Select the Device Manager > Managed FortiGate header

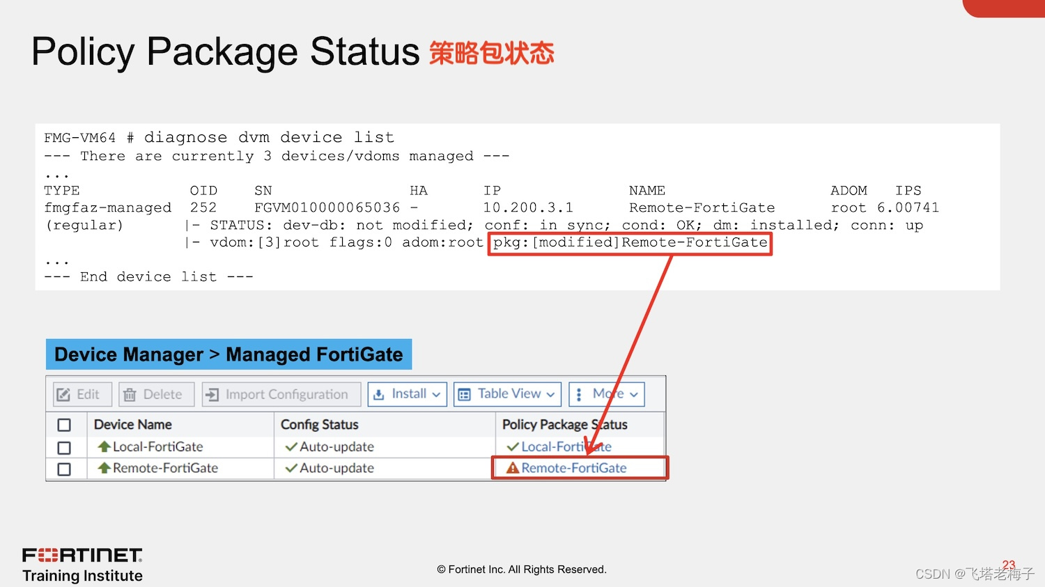(229, 354)
